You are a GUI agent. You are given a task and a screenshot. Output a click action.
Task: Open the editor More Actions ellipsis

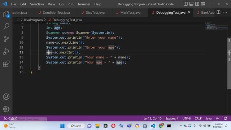225,12
